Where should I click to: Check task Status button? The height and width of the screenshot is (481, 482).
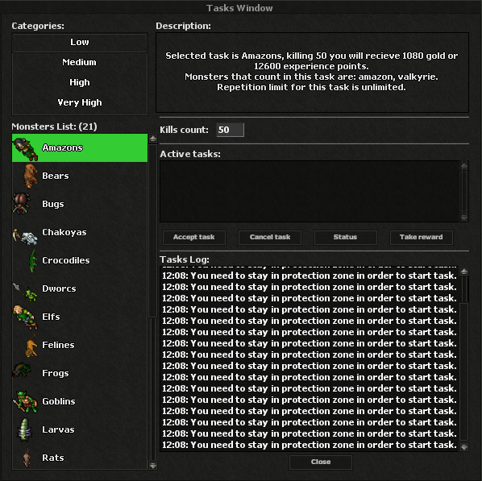coord(346,237)
